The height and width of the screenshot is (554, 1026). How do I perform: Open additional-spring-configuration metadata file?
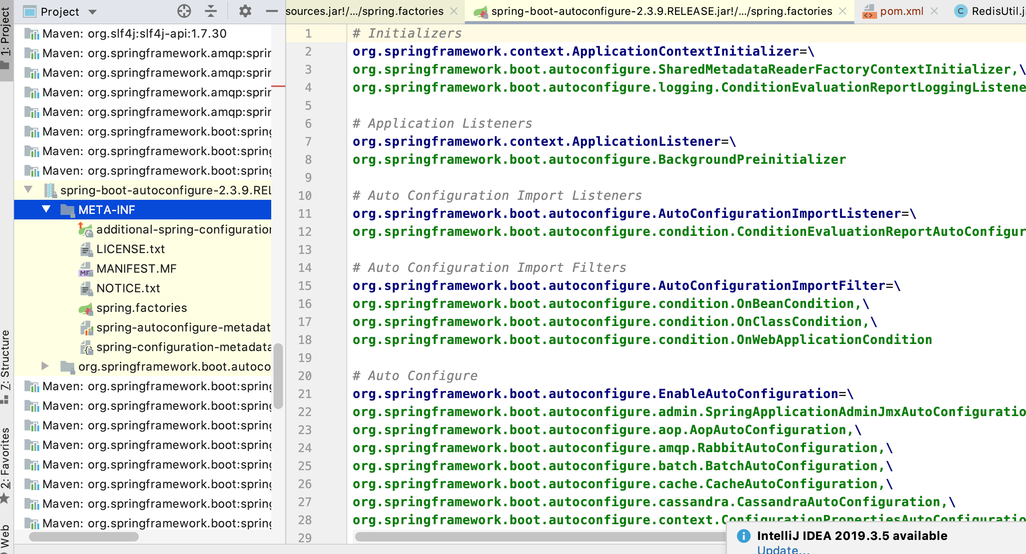184,230
